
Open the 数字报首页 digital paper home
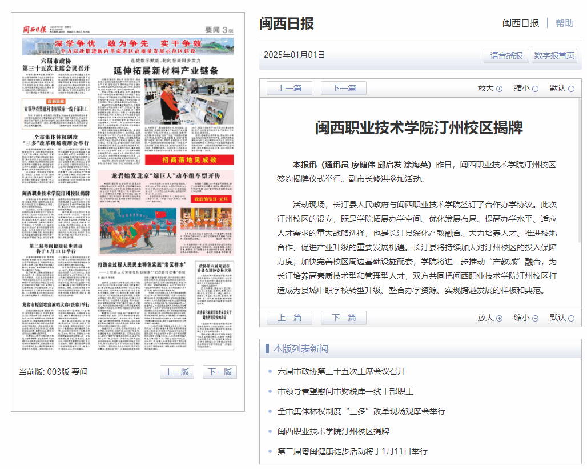tap(554, 55)
